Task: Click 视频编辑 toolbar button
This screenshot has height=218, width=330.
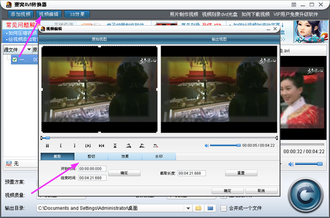Action: coord(49,14)
